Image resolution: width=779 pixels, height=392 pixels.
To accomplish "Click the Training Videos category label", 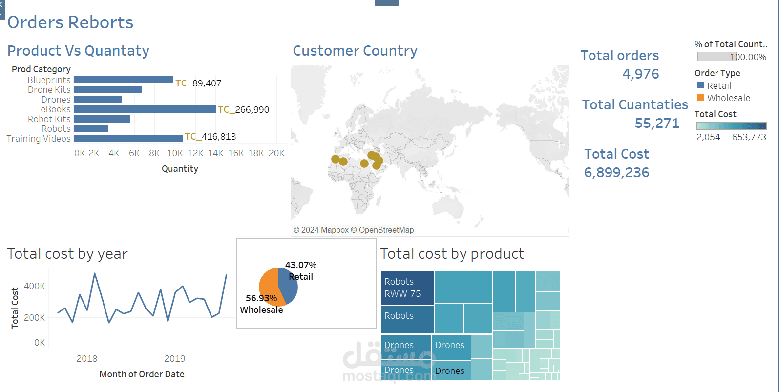I will (39, 139).
